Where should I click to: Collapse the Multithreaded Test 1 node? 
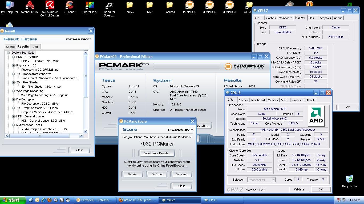click(14, 125)
